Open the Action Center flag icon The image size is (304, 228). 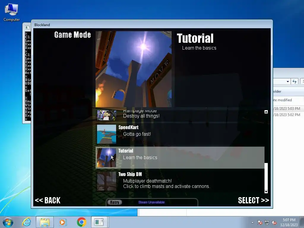click(260, 223)
